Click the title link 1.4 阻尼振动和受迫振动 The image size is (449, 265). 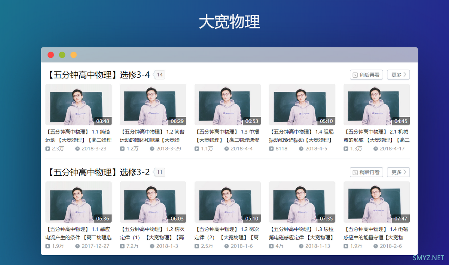click(302, 136)
